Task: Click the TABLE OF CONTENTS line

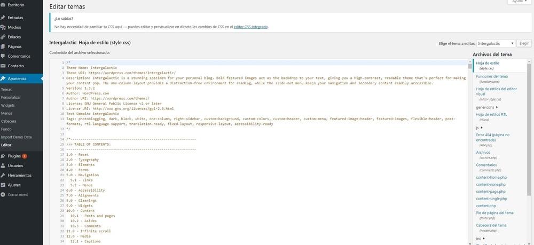Action: [x=89, y=144]
